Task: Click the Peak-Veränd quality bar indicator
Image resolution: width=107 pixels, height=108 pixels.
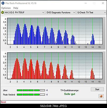Action: 31,95
